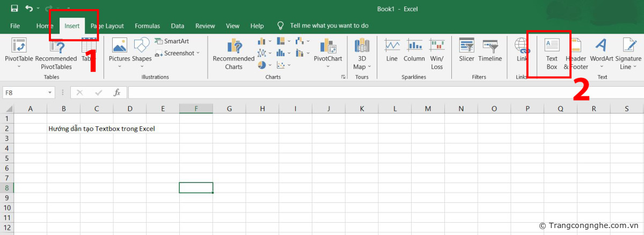
Task: Switch to the Formulas tab
Action: click(147, 26)
